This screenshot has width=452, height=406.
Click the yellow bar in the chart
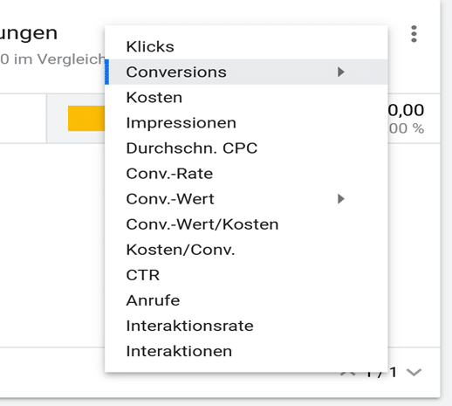tap(86, 118)
